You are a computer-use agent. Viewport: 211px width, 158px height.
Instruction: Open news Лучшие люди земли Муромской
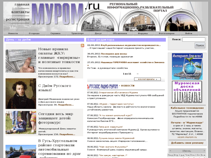117,138
